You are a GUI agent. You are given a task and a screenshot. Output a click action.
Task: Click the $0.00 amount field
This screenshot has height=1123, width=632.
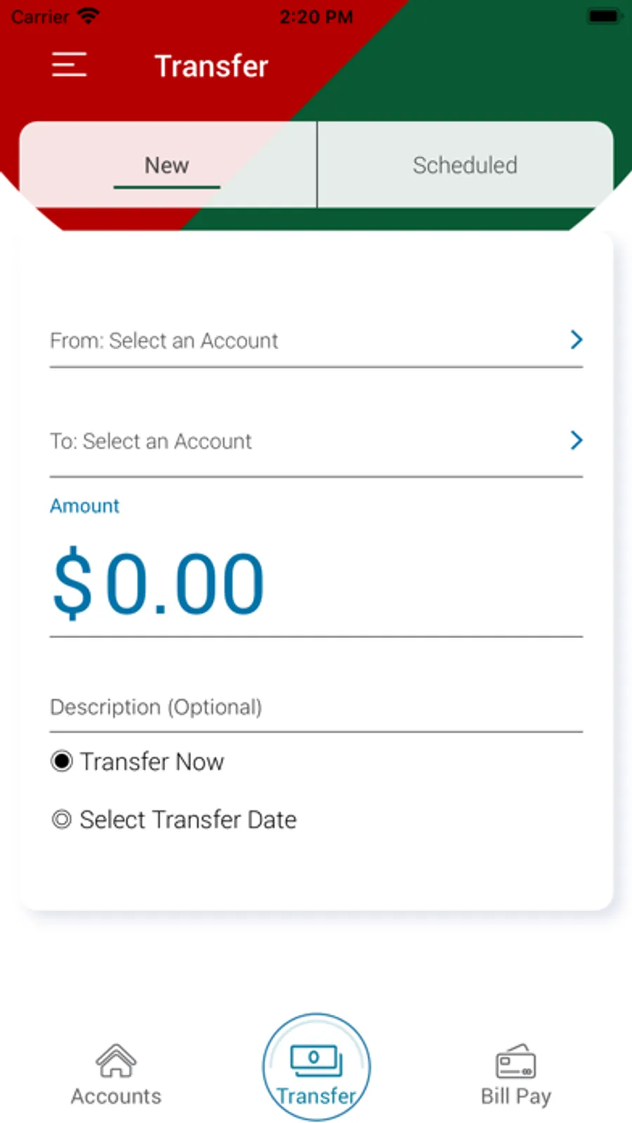point(316,584)
